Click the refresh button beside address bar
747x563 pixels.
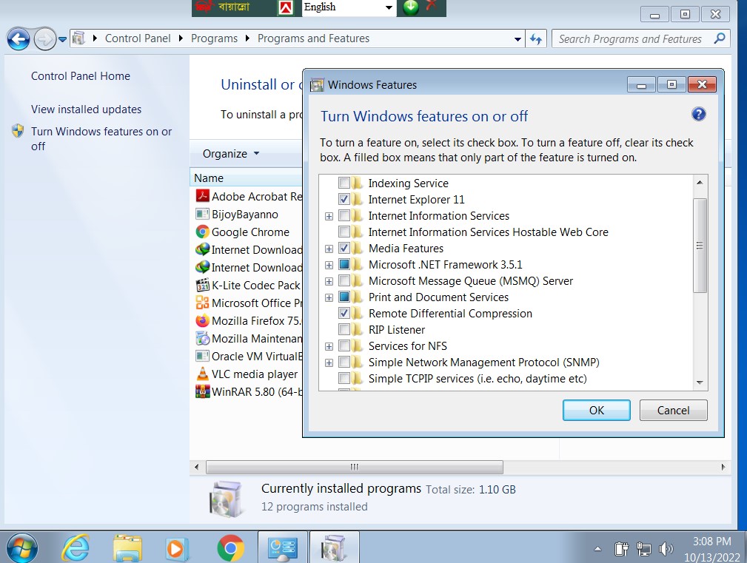tap(536, 39)
